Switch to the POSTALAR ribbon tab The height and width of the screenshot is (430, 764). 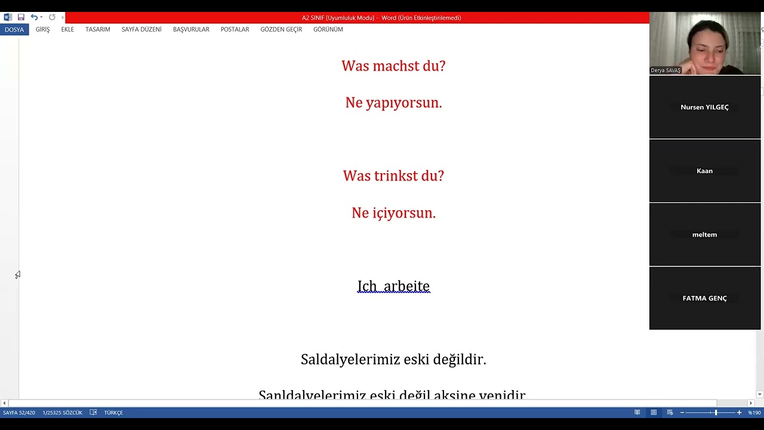tap(235, 29)
